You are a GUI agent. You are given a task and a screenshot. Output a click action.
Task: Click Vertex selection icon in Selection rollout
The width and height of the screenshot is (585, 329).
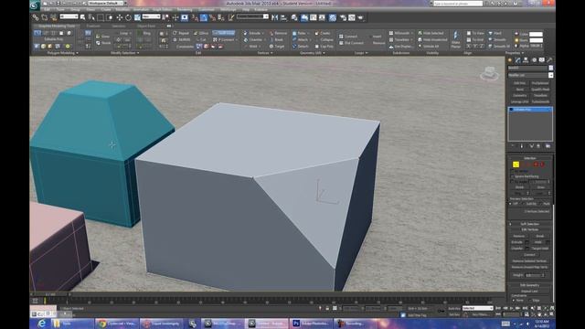(516, 164)
